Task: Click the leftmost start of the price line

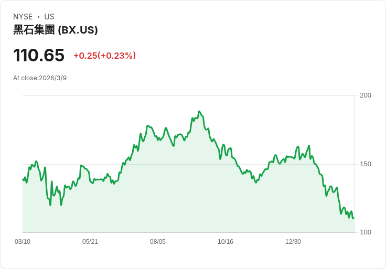Action: pos(23,179)
